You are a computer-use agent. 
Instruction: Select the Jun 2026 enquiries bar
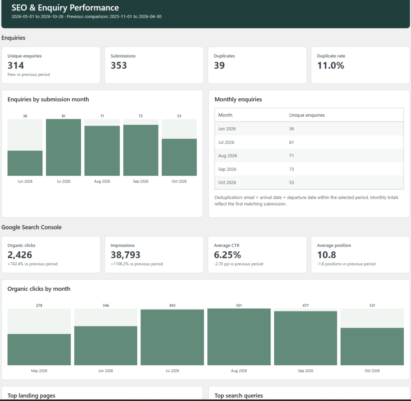point(25,163)
